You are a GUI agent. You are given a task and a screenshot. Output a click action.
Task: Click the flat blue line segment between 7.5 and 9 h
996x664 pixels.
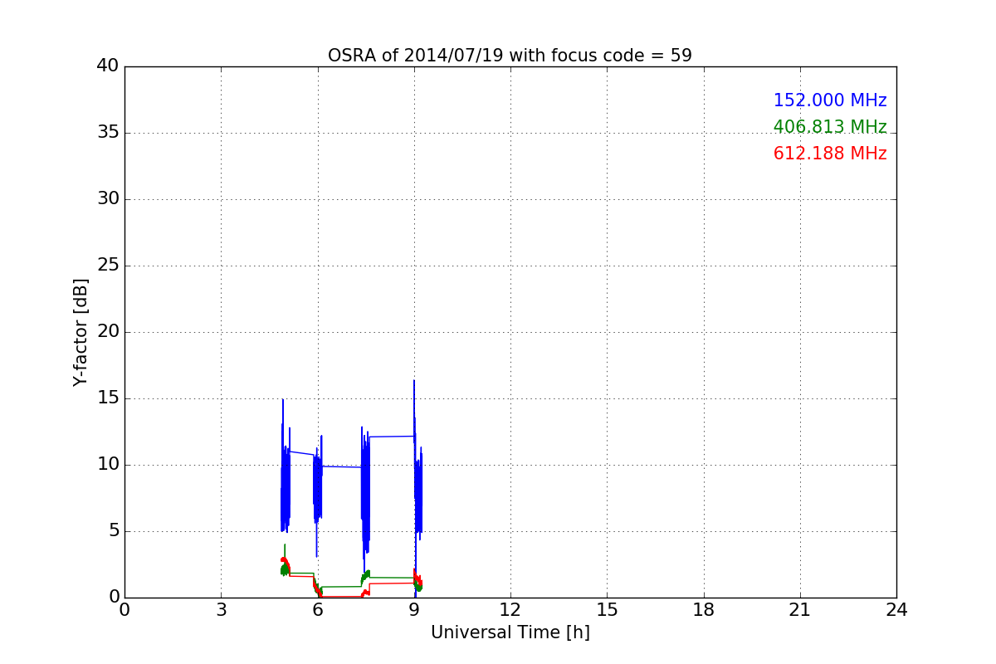391,437
